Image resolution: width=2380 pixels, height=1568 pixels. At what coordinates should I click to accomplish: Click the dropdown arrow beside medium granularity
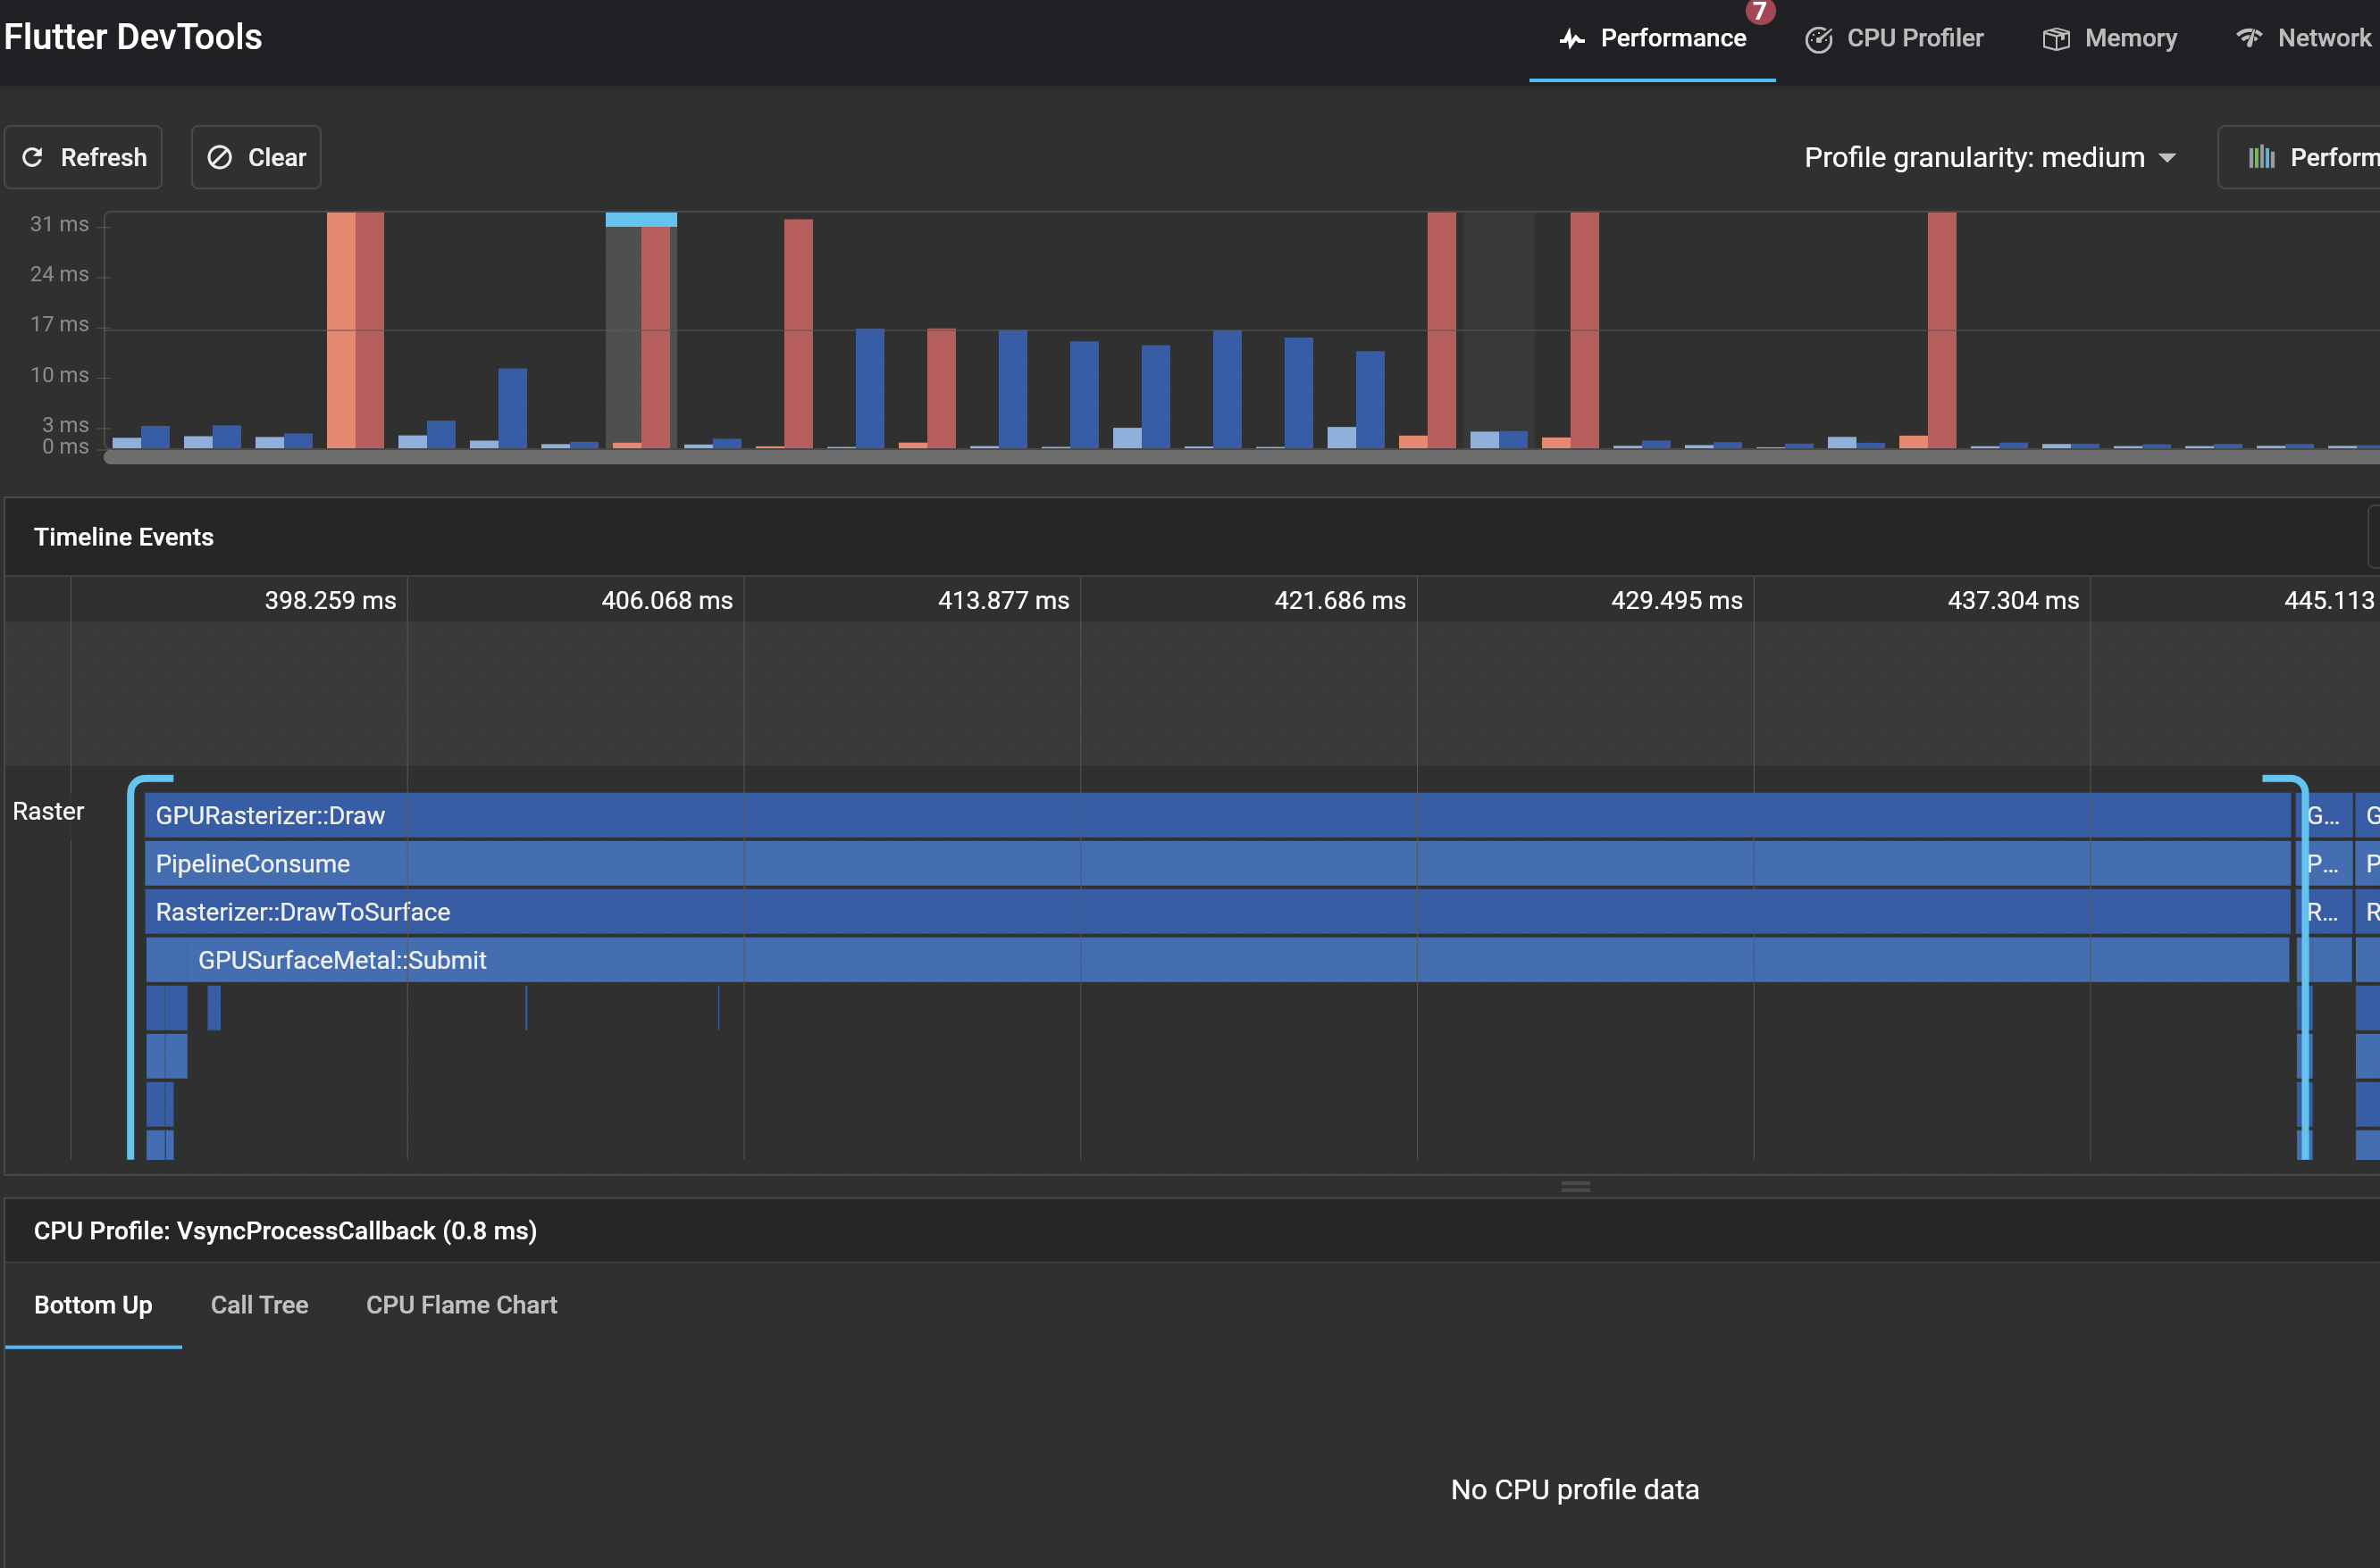click(2166, 158)
